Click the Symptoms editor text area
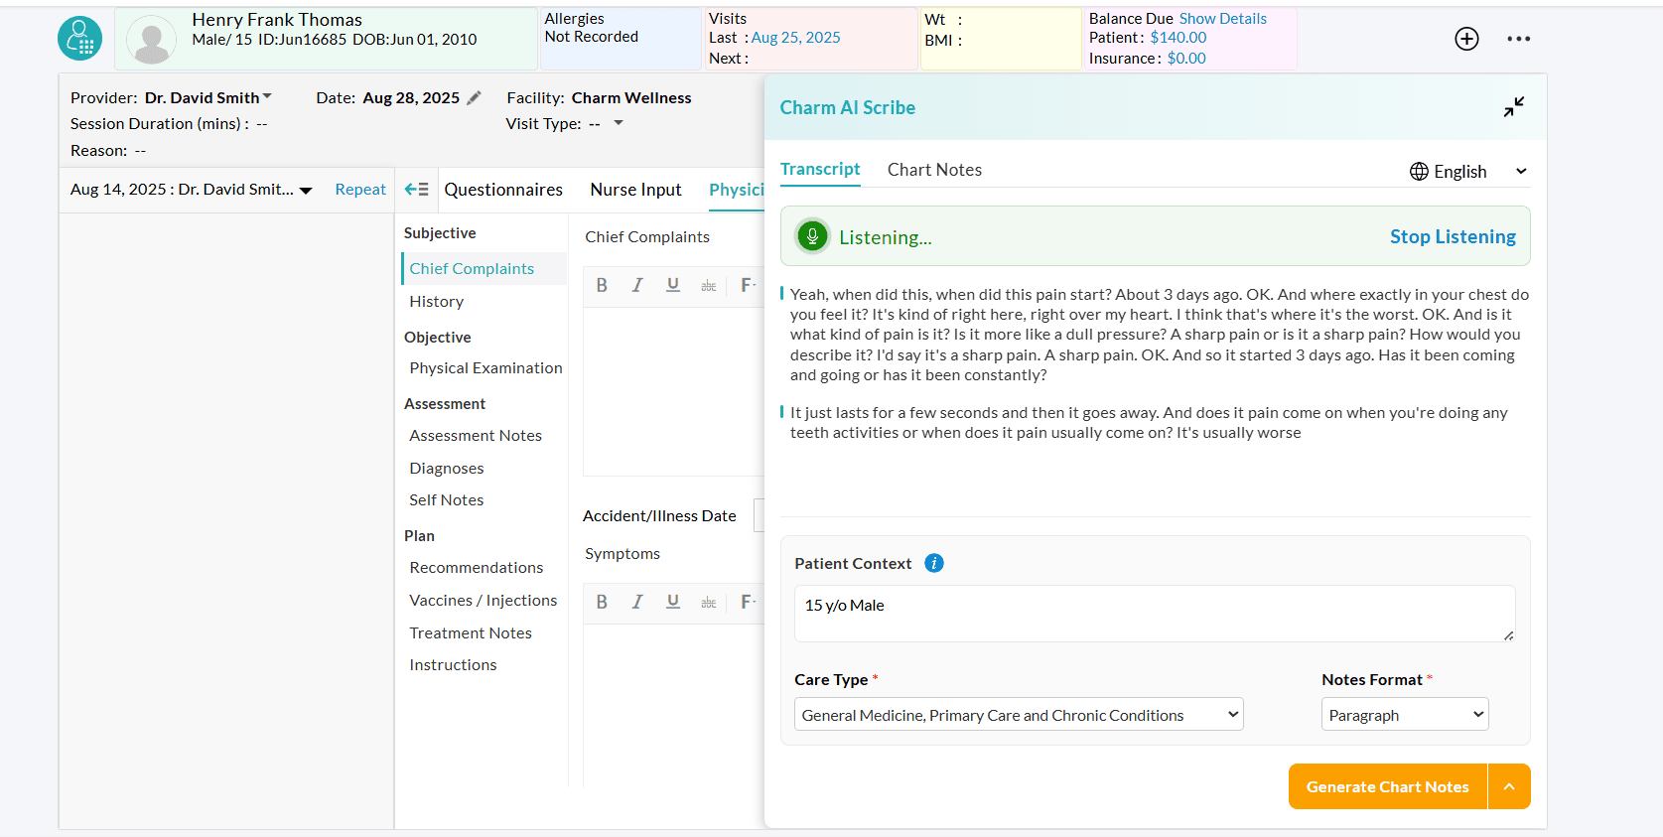Viewport: 1663px width, 837px height. coord(674,705)
